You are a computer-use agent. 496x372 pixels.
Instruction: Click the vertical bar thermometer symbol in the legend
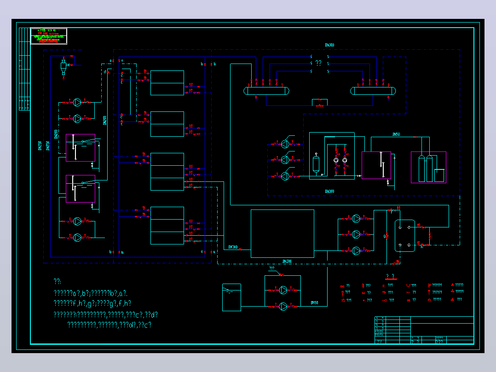click(363, 285)
